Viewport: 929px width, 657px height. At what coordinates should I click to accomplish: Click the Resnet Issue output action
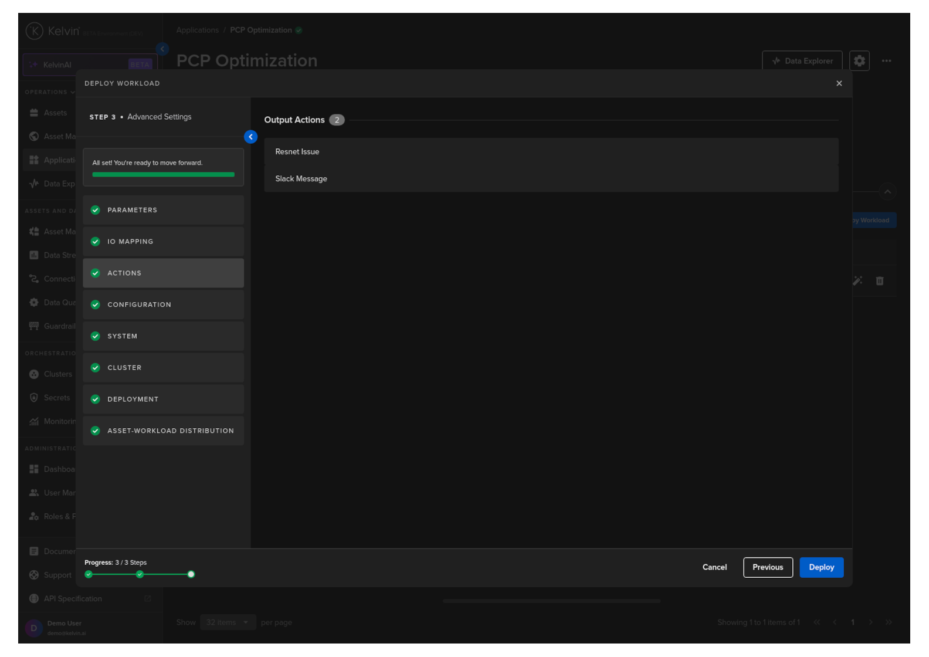(x=551, y=151)
